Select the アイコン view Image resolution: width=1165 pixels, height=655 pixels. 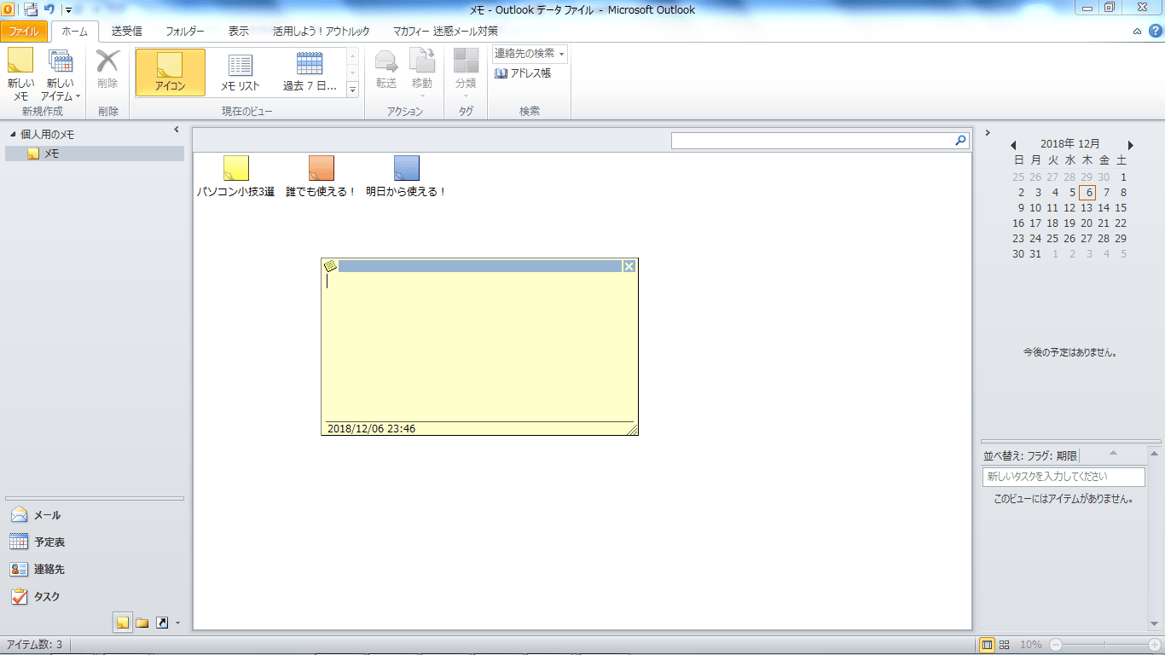[x=171, y=72]
